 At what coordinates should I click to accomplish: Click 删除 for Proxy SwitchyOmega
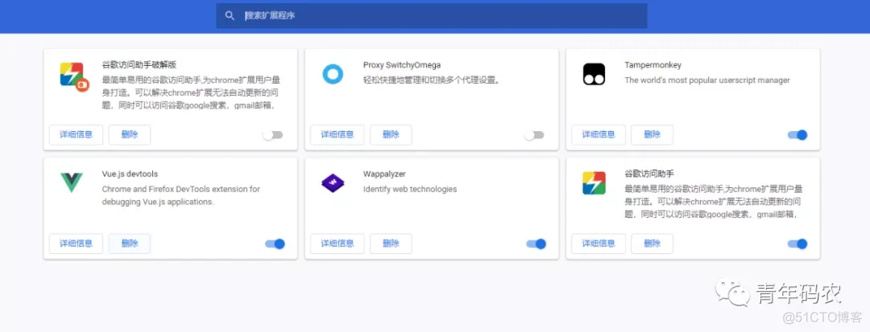point(391,135)
